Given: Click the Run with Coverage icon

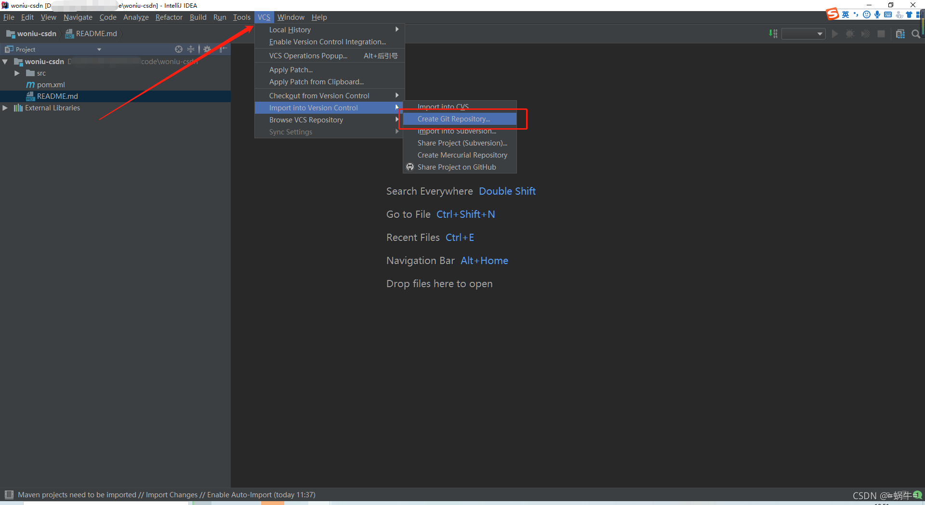Looking at the screenshot, I should [866, 34].
